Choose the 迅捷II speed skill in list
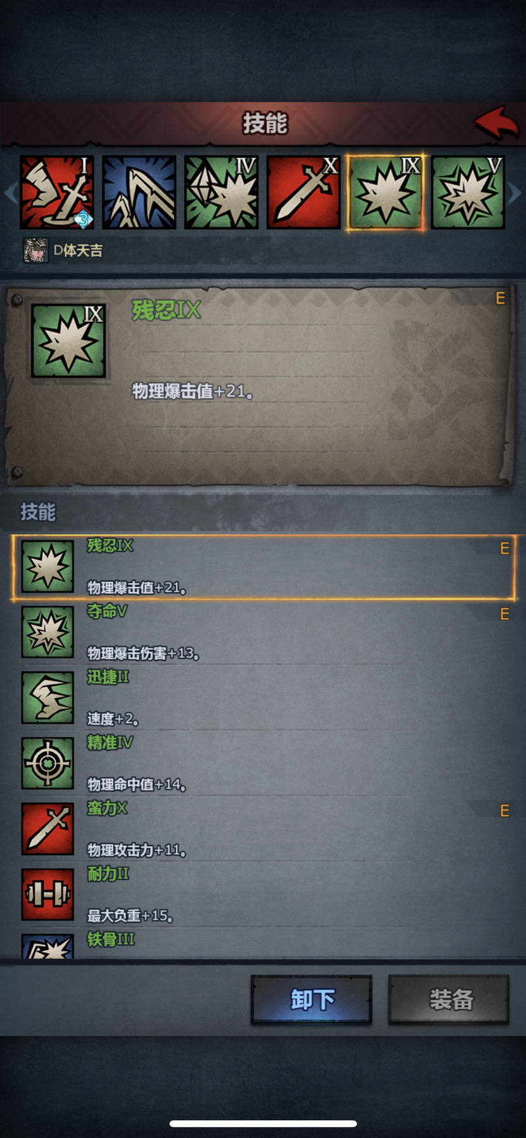The width and height of the screenshot is (526, 1138). 263,698
